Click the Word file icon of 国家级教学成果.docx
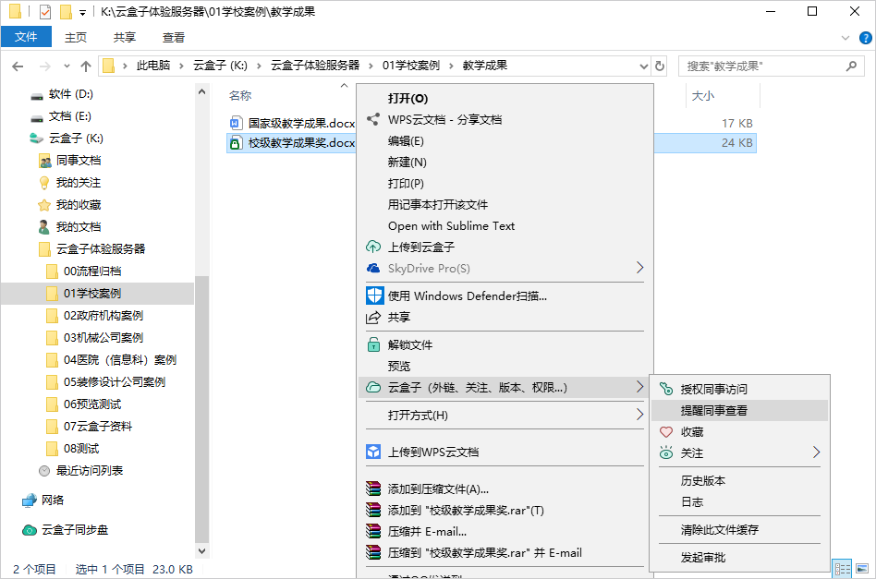 [x=237, y=123]
